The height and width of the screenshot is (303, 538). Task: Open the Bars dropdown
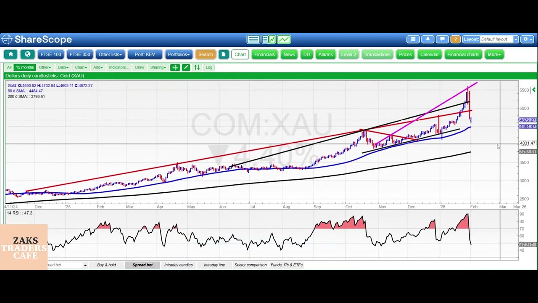pyautogui.click(x=63, y=67)
